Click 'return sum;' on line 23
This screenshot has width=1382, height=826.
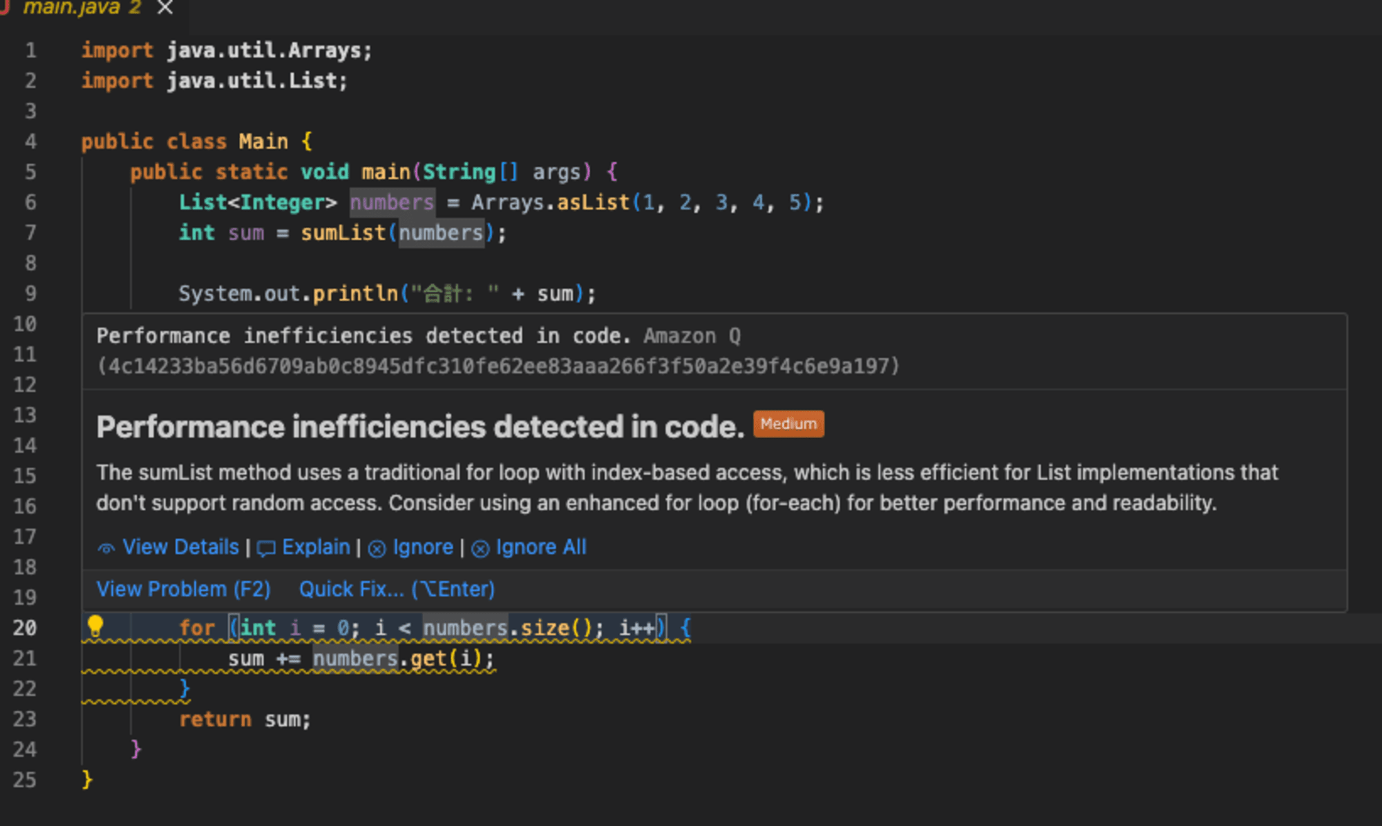click(x=245, y=719)
